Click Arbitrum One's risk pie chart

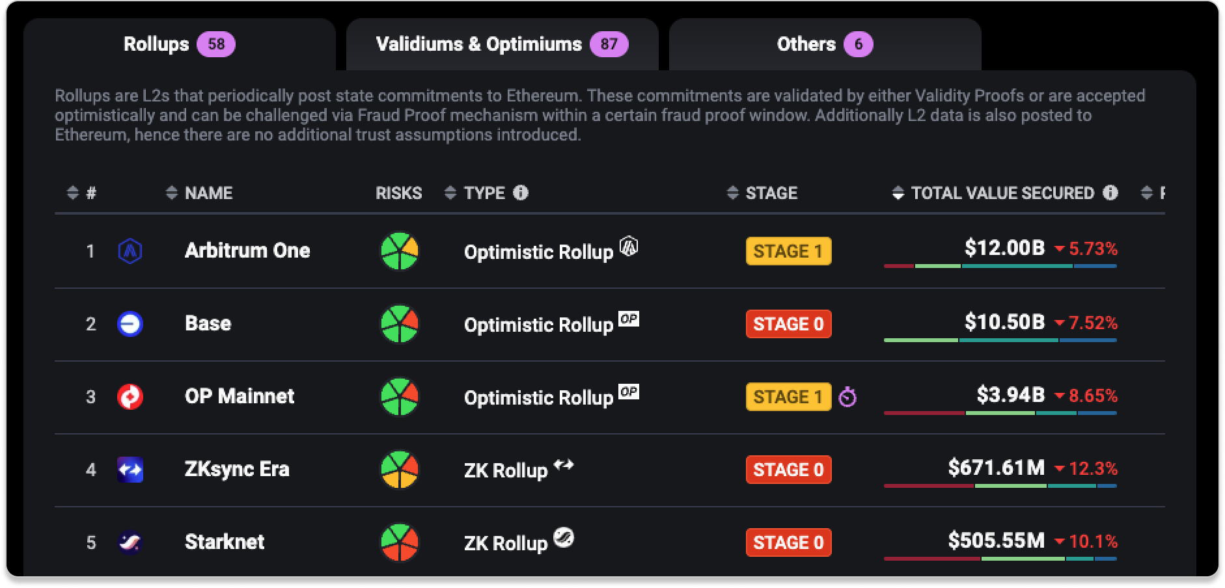point(399,251)
